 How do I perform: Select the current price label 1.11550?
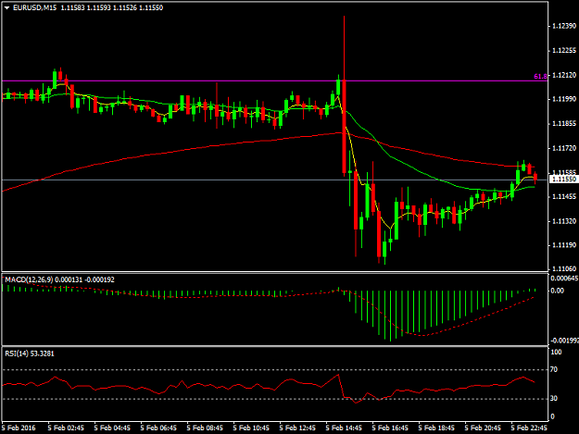point(563,180)
